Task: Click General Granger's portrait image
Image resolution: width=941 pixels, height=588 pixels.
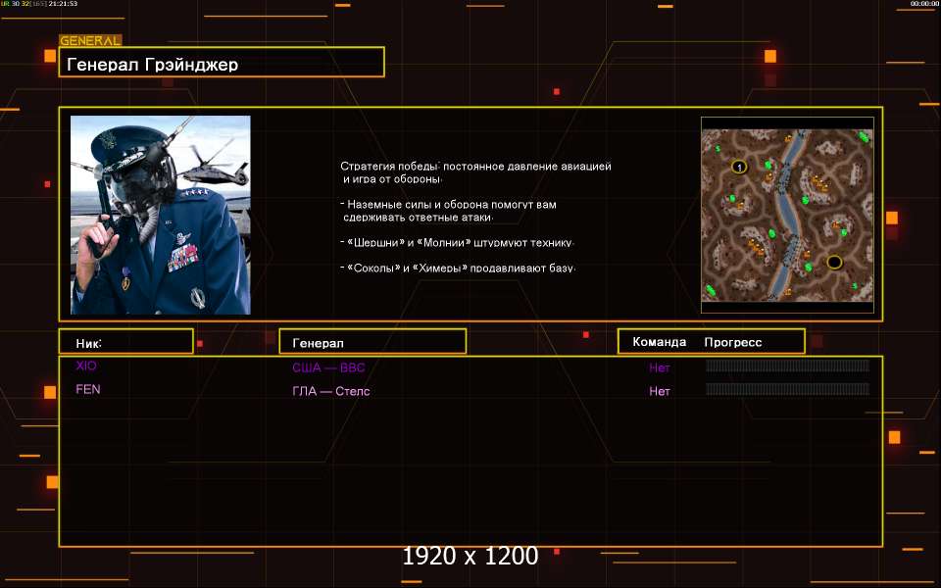Action: 161,215
